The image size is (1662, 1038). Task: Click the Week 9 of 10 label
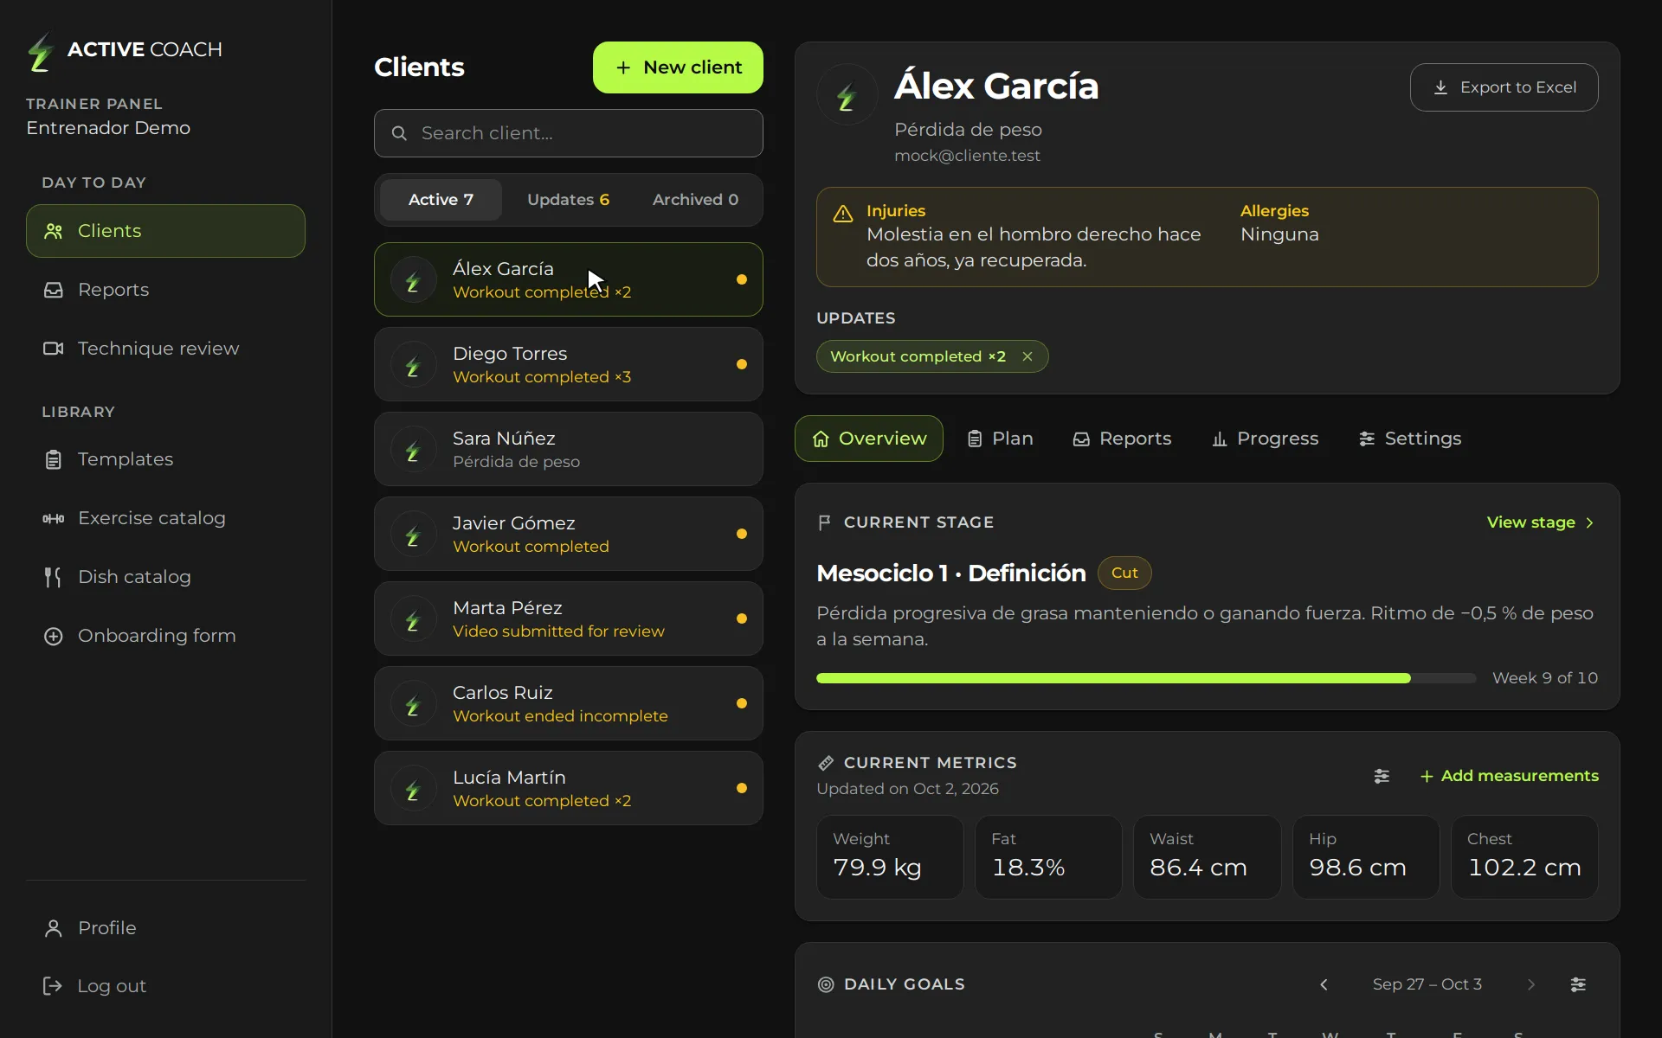[1545, 678]
